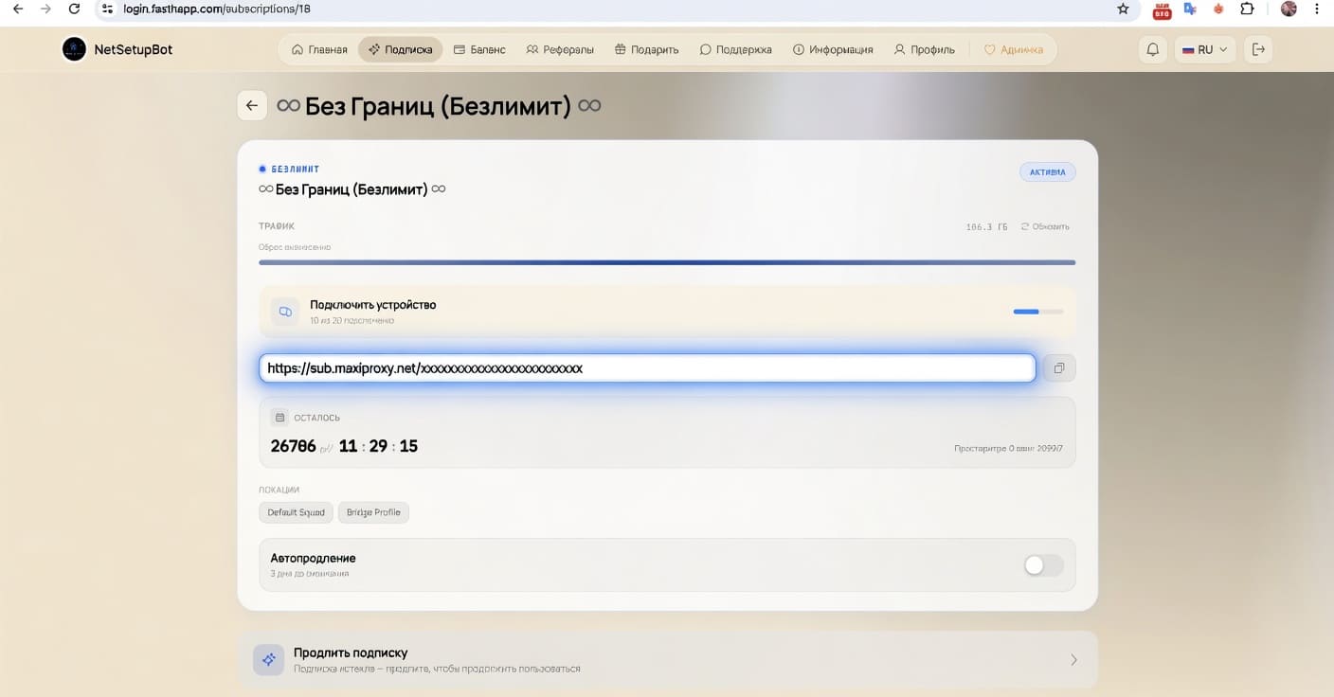Click the АКТИВНА status badge
Viewport: 1334px width, 697px height.
(x=1048, y=172)
